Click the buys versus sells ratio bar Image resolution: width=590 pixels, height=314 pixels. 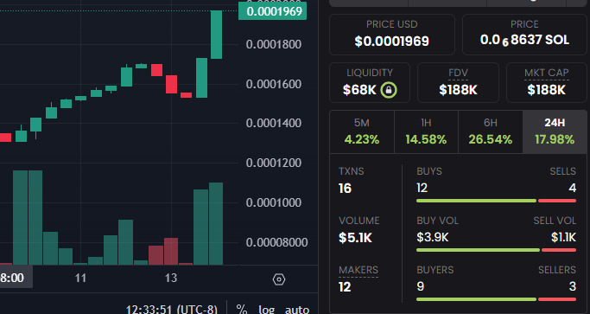[496, 201]
